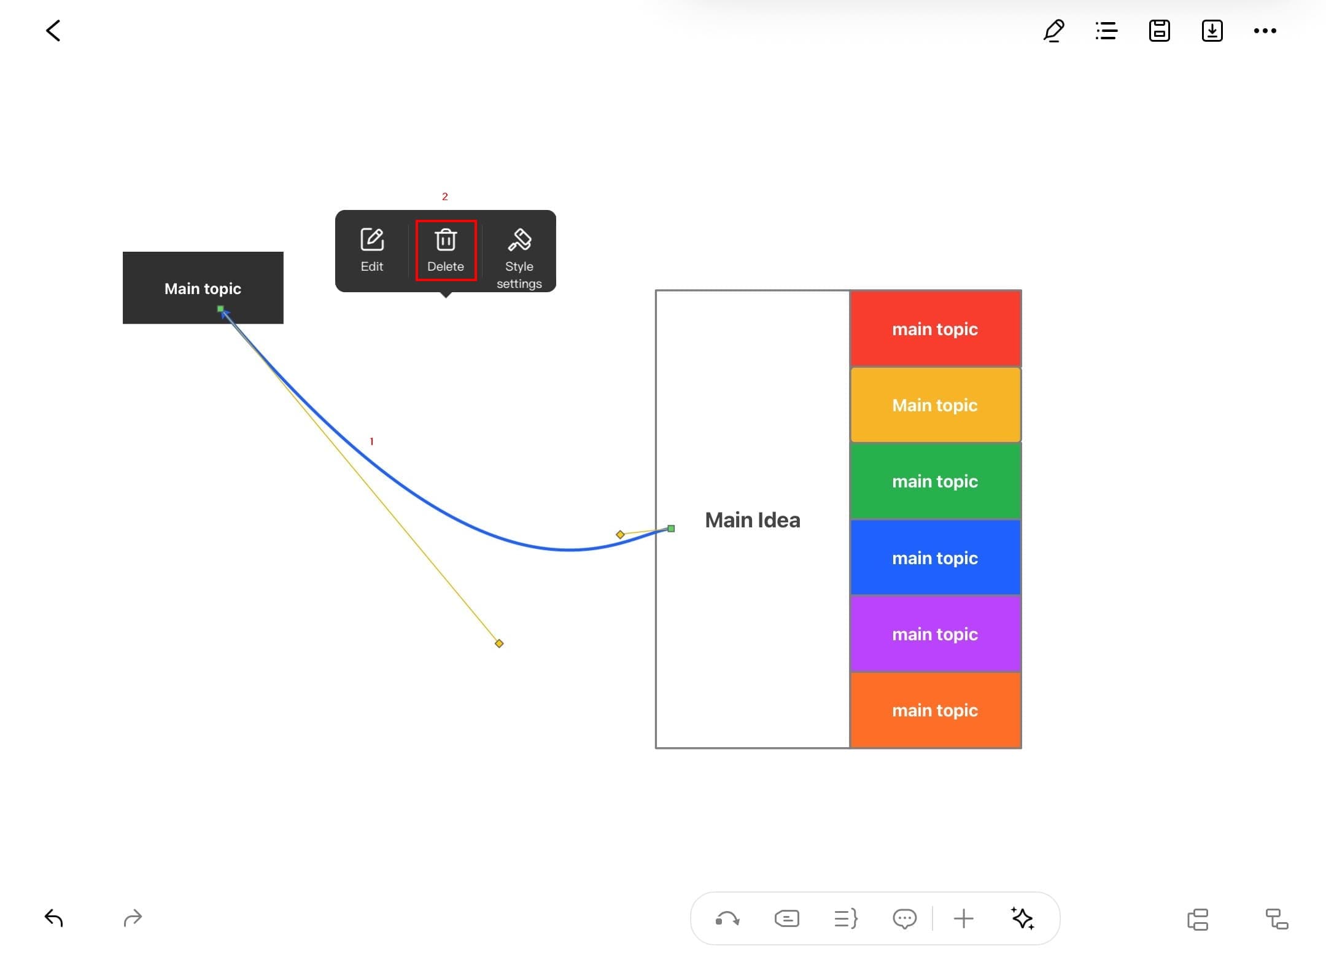This screenshot has height=970, width=1326.
Task: Select the blue main topic block
Action: click(x=935, y=558)
